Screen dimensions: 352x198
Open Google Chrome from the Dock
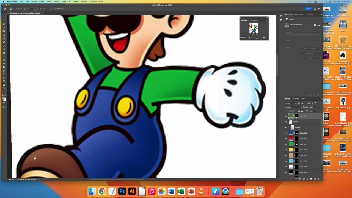[x=102, y=191]
